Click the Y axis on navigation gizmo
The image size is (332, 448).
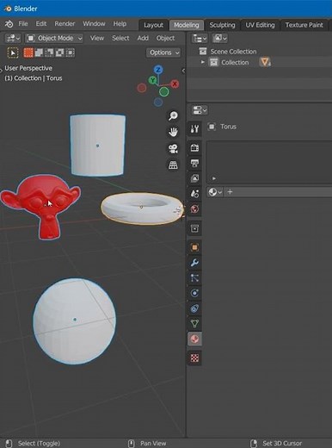pyautogui.click(x=153, y=80)
